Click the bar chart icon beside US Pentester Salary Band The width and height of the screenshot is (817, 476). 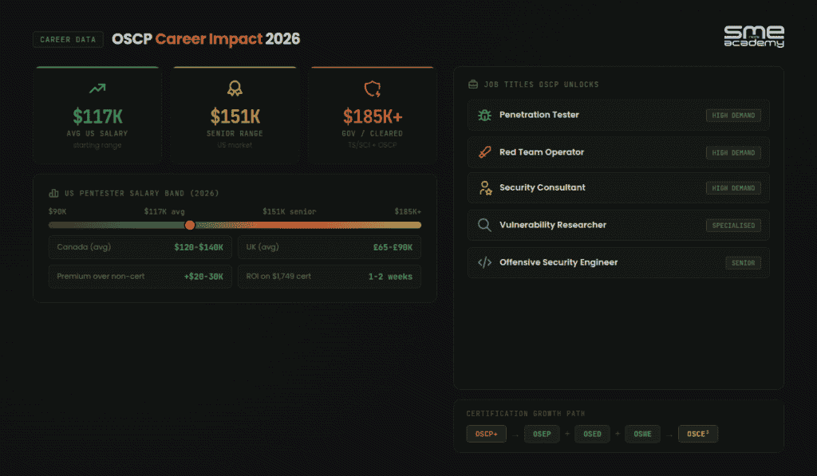pyautogui.click(x=53, y=193)
